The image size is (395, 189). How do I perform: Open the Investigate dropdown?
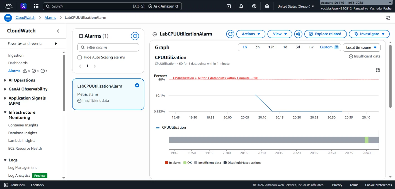pyautogui.click(x=369, y=34)
